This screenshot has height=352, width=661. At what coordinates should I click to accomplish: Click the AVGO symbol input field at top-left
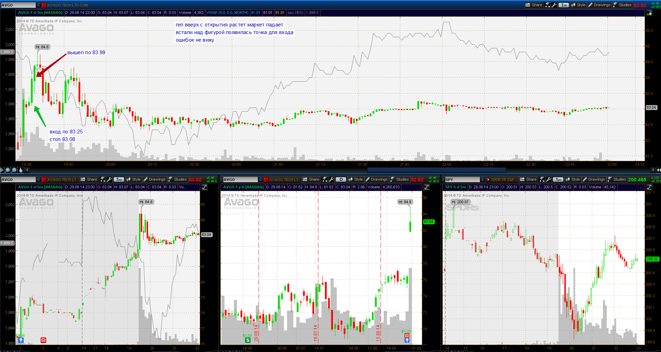pos(18,5)
